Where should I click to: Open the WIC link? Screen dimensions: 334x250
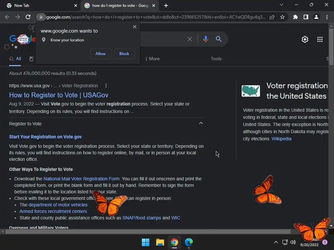click(x=175, y=218)
